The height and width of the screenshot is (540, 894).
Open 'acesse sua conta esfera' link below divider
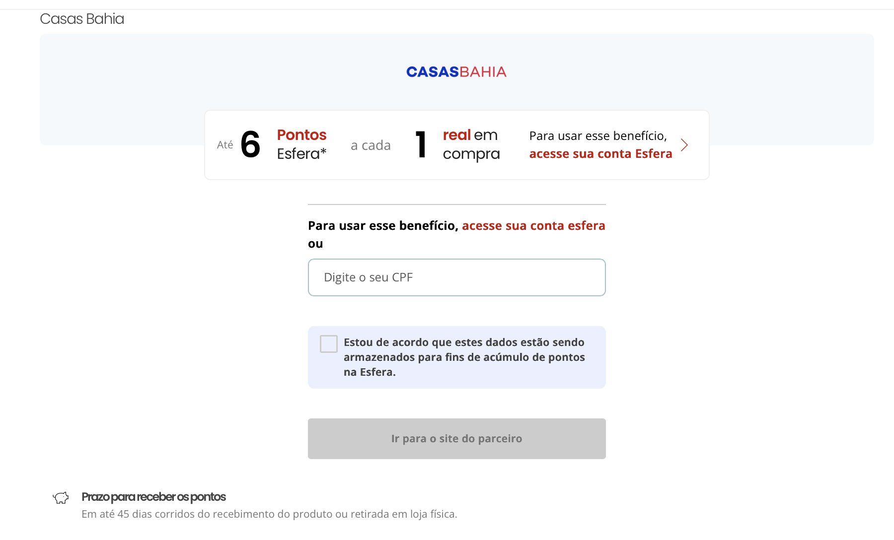click(x=533, y=226)
